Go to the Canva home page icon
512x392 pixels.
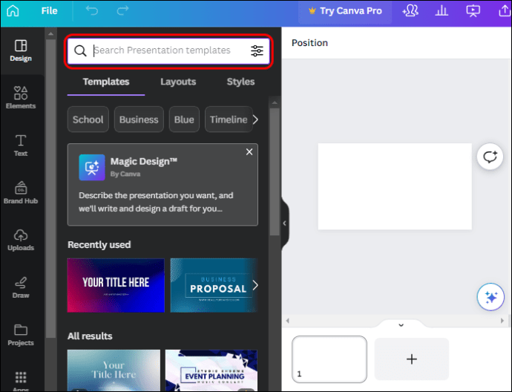coord(13,10)
